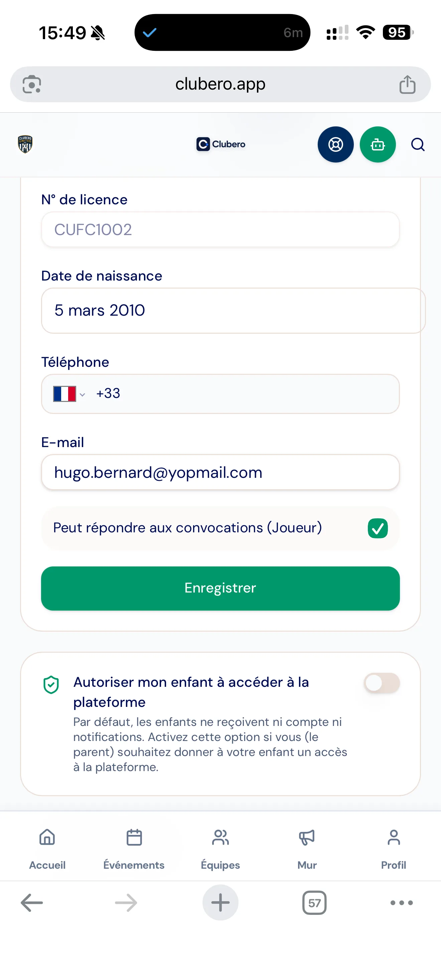Tap the club crest logo

click(25, 144)
